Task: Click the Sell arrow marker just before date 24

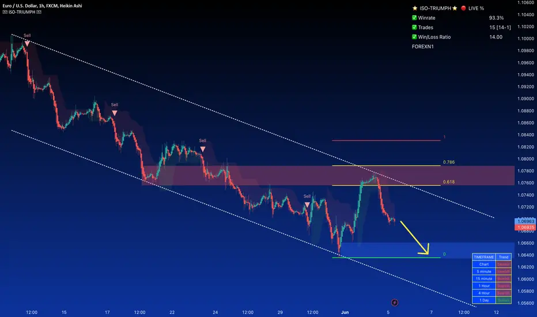Action: 203,149
